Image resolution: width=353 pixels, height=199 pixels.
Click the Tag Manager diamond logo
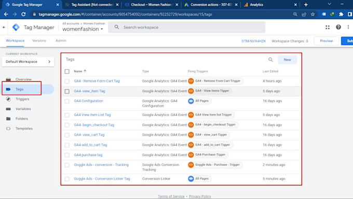16,27
